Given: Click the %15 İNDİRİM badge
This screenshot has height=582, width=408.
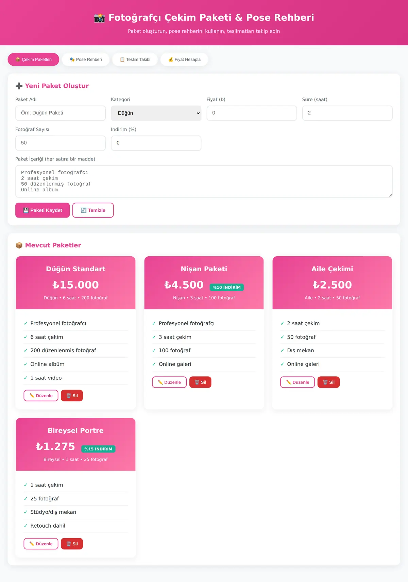Looking at the screenshot, I should point(98,449).
